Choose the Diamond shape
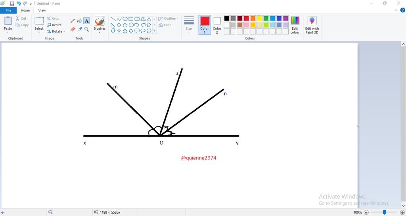406x216 pixels. (119, 25)
